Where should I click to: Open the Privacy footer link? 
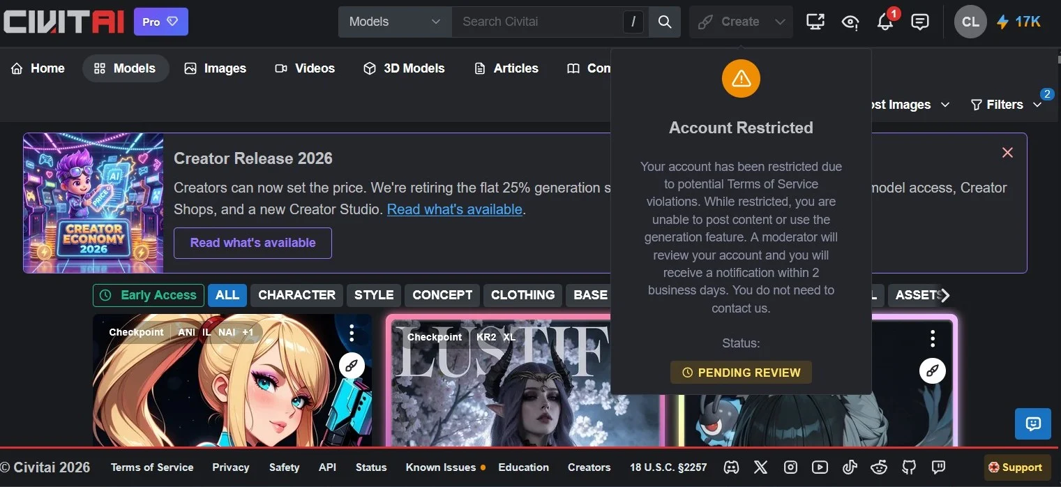[x=231, y=467]
